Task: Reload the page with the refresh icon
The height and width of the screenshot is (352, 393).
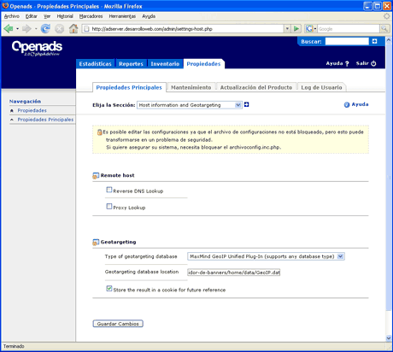Action: pyautogui.click(x=45, y=29)
